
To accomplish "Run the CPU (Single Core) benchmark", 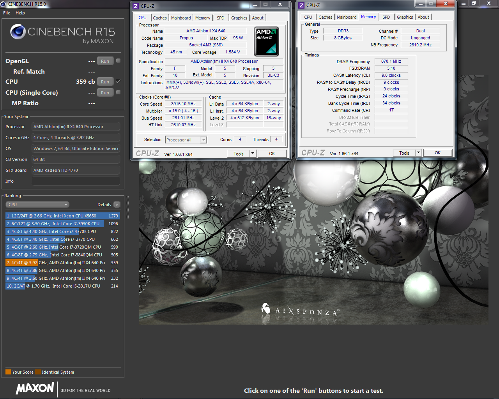I will (x=105, y=93).
